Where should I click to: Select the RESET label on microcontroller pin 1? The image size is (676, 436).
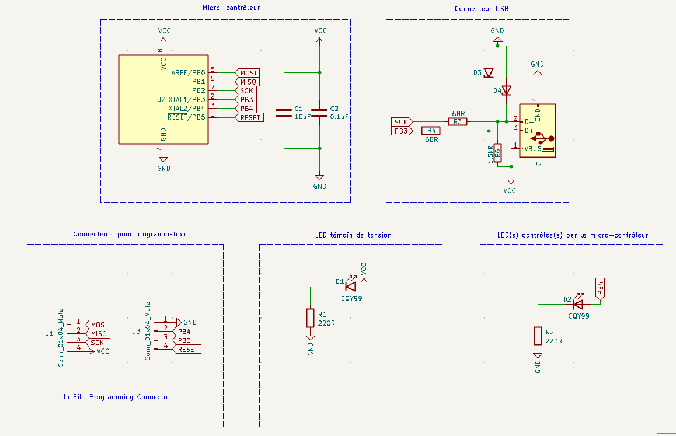pos(250,117)
